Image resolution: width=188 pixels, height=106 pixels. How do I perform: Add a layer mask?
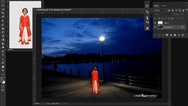[167, 35]
